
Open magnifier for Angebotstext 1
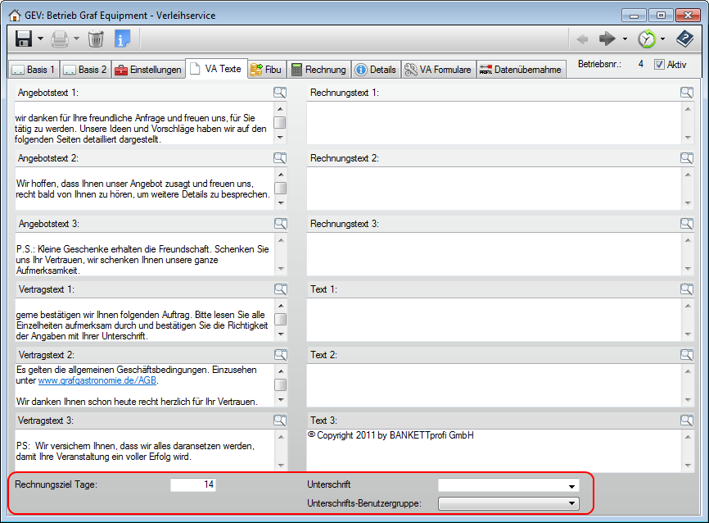click(280, 93)
